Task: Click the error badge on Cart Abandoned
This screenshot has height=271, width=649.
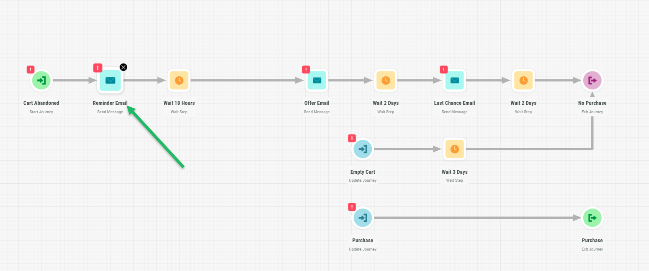Action: (x=31, y=70)
